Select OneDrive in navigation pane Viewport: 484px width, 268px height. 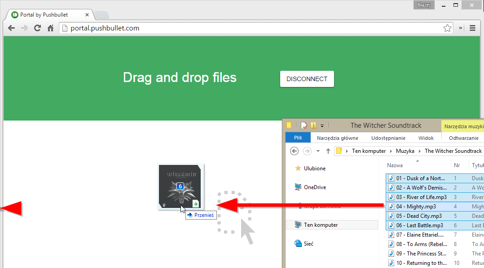315,187
